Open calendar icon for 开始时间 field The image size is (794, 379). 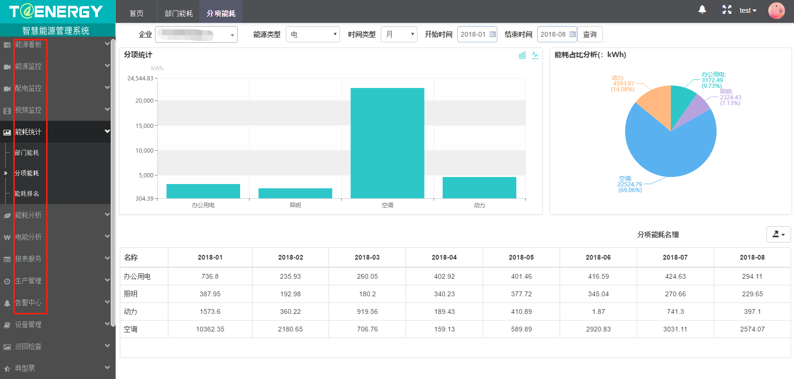coord(493,34)
